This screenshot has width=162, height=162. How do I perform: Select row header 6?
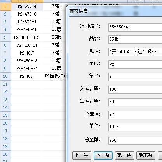[5, 45]
